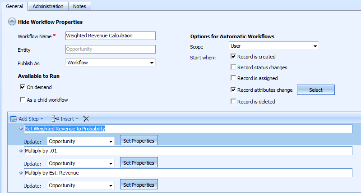Screen dimensions: 361x193
Task: Open the Publish As dropdown
Action: [x=110, y=63]
